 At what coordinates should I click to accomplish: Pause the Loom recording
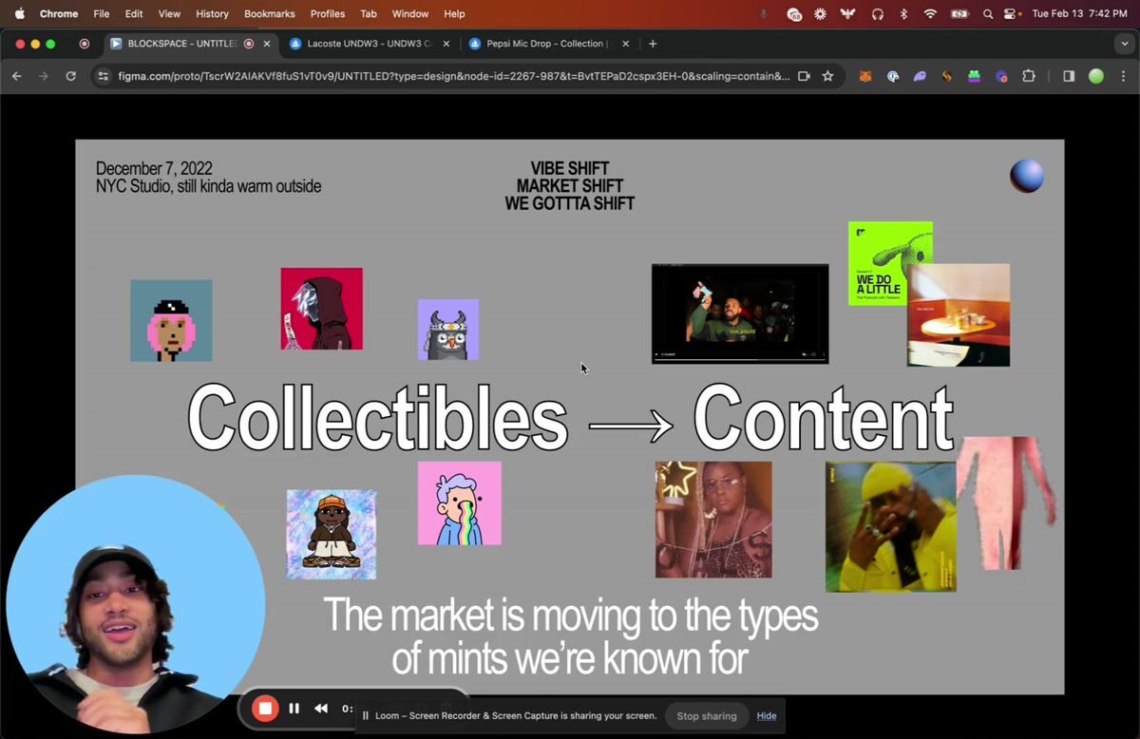click(294, 708)
